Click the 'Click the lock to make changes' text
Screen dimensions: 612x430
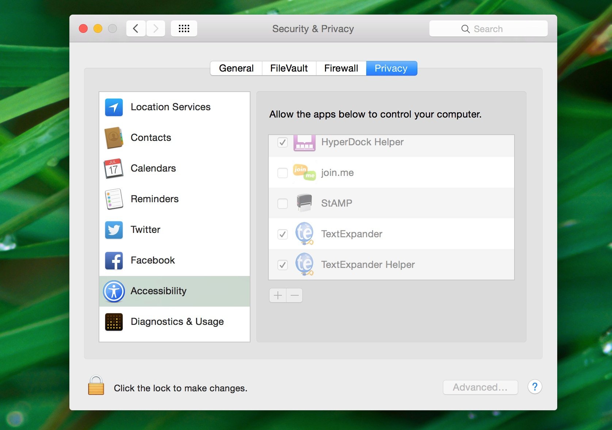click(x=180, y=388)
